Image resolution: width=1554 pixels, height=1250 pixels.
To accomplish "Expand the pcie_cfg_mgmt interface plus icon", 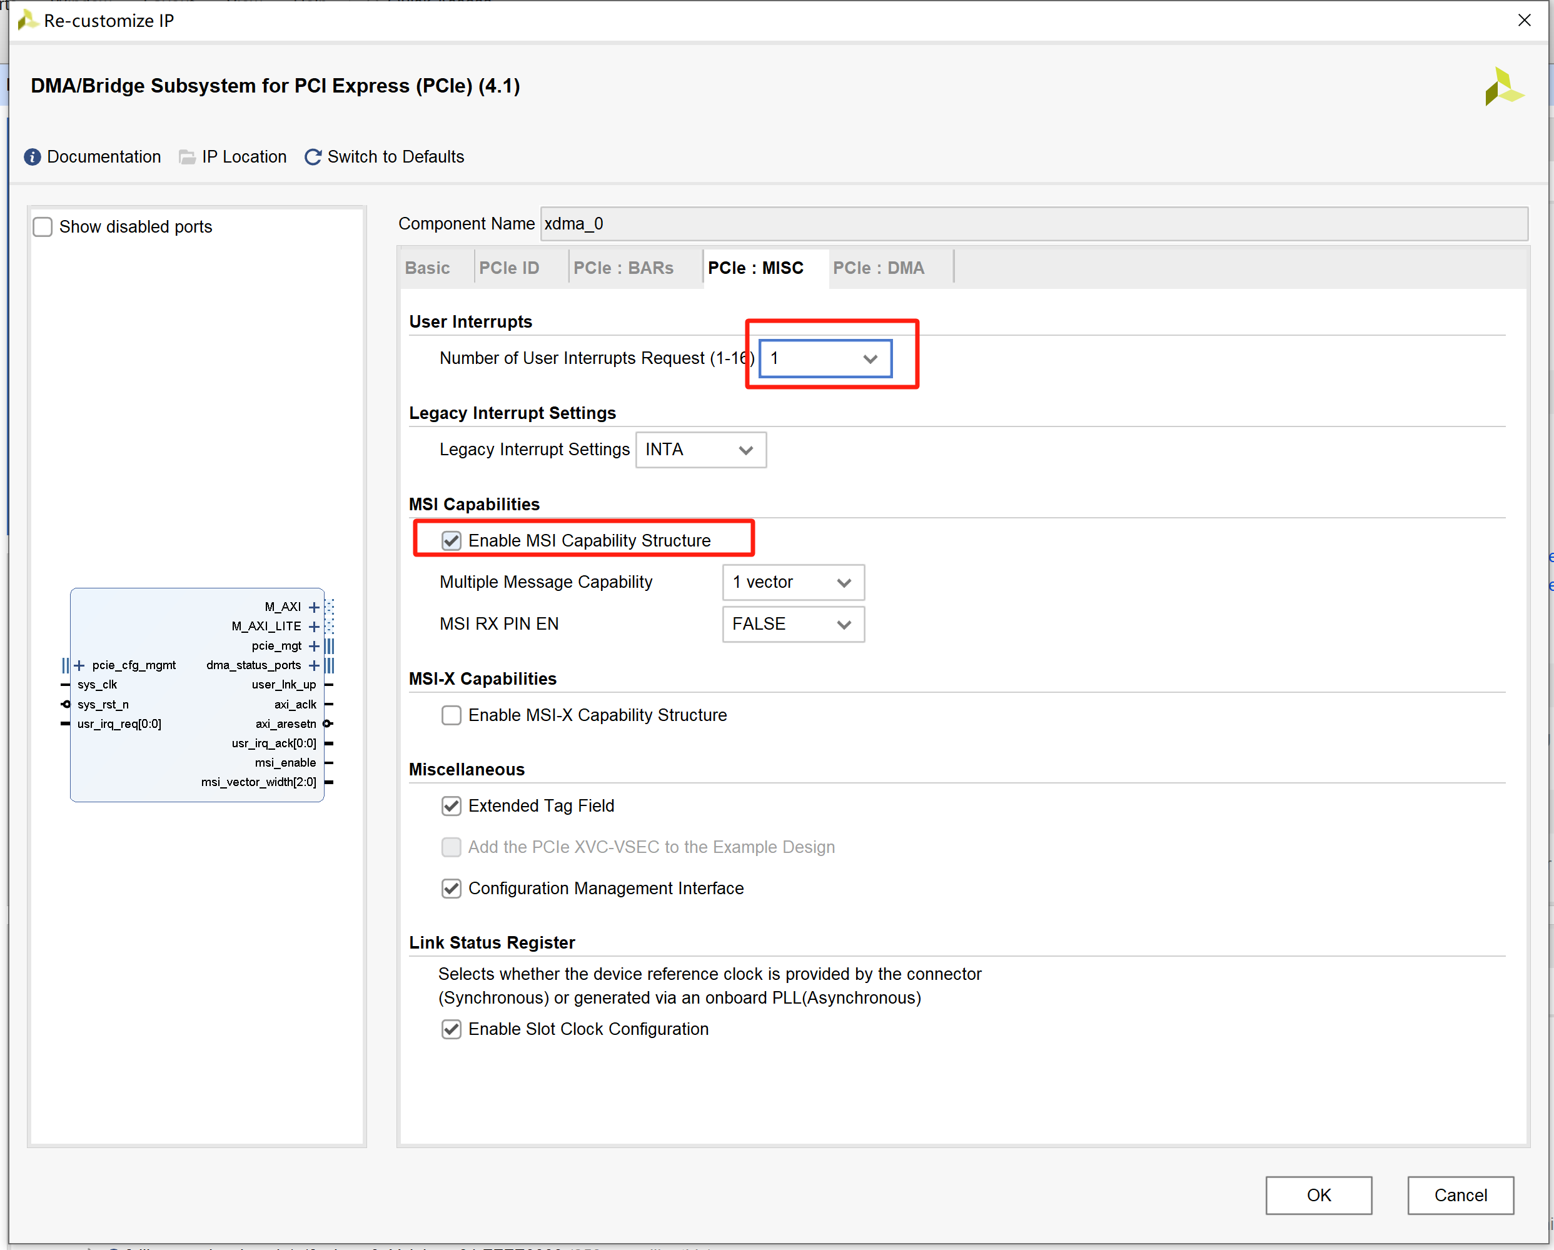I will tap(79, 665).
